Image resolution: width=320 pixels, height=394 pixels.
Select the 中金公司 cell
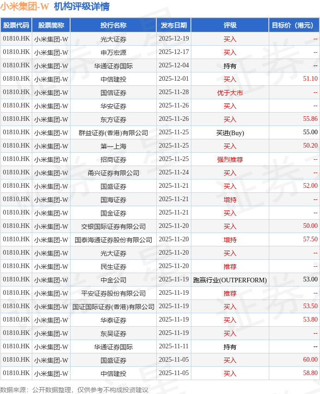(113, 280)
